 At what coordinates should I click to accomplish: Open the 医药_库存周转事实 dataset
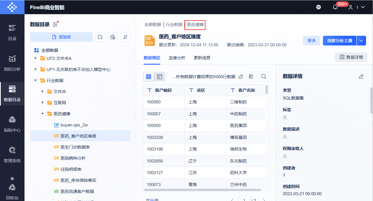pos(80,180)
